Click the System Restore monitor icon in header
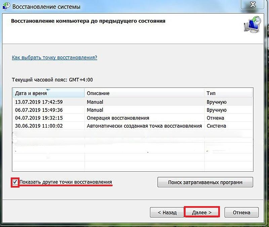Viewport: 269px width, 227px height. (253, 24)
